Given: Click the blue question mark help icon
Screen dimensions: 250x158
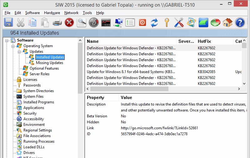Looking at the screenshot, I should tap(240, 22).
